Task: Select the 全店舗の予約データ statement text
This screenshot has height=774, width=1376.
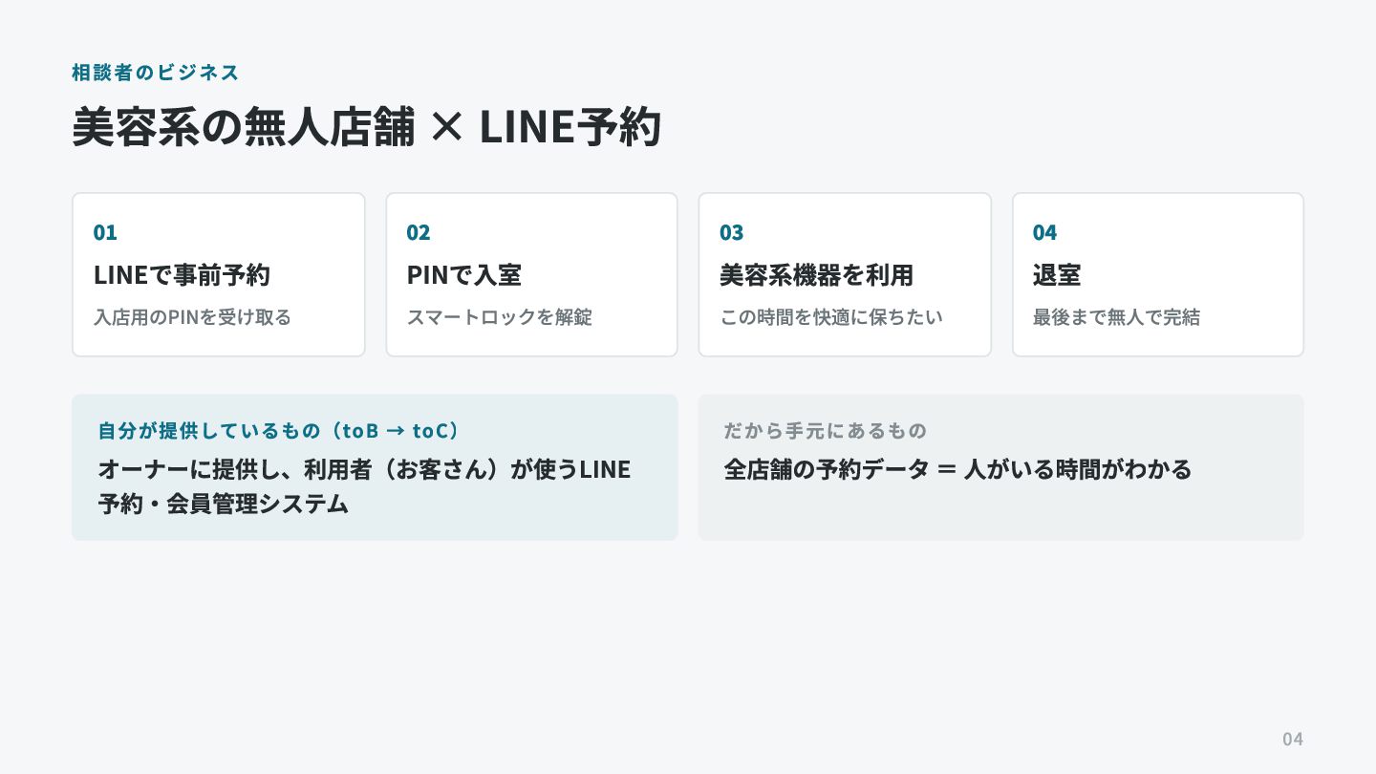Action: pyautogui.click(x=957, y=469)
